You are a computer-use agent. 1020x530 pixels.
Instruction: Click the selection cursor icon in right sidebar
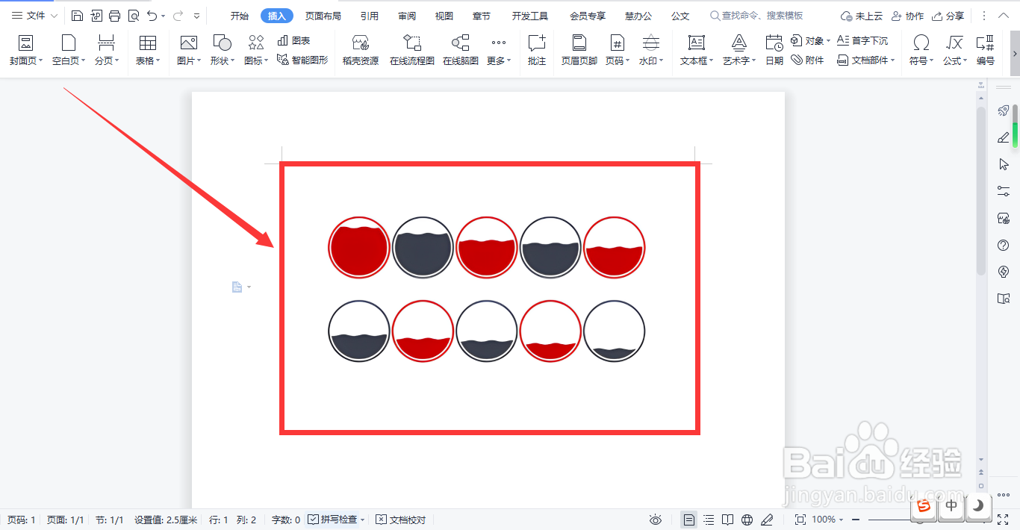(x=1004, y=164)
